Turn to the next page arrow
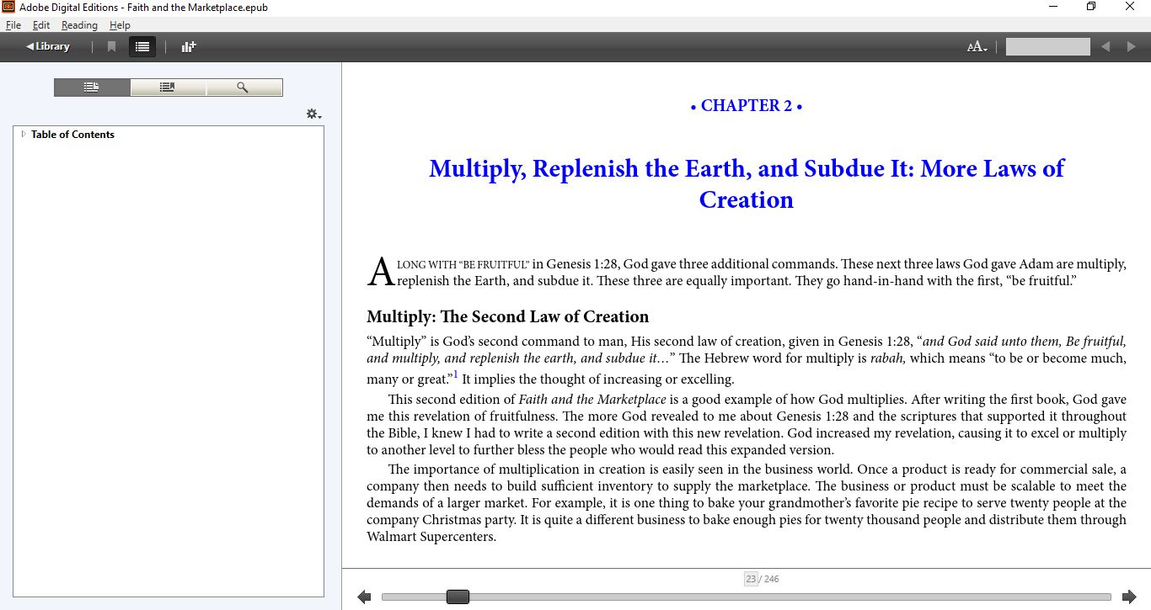Image resolution: width=1151 pixels, height=610 pixels. pos(1129,597)
